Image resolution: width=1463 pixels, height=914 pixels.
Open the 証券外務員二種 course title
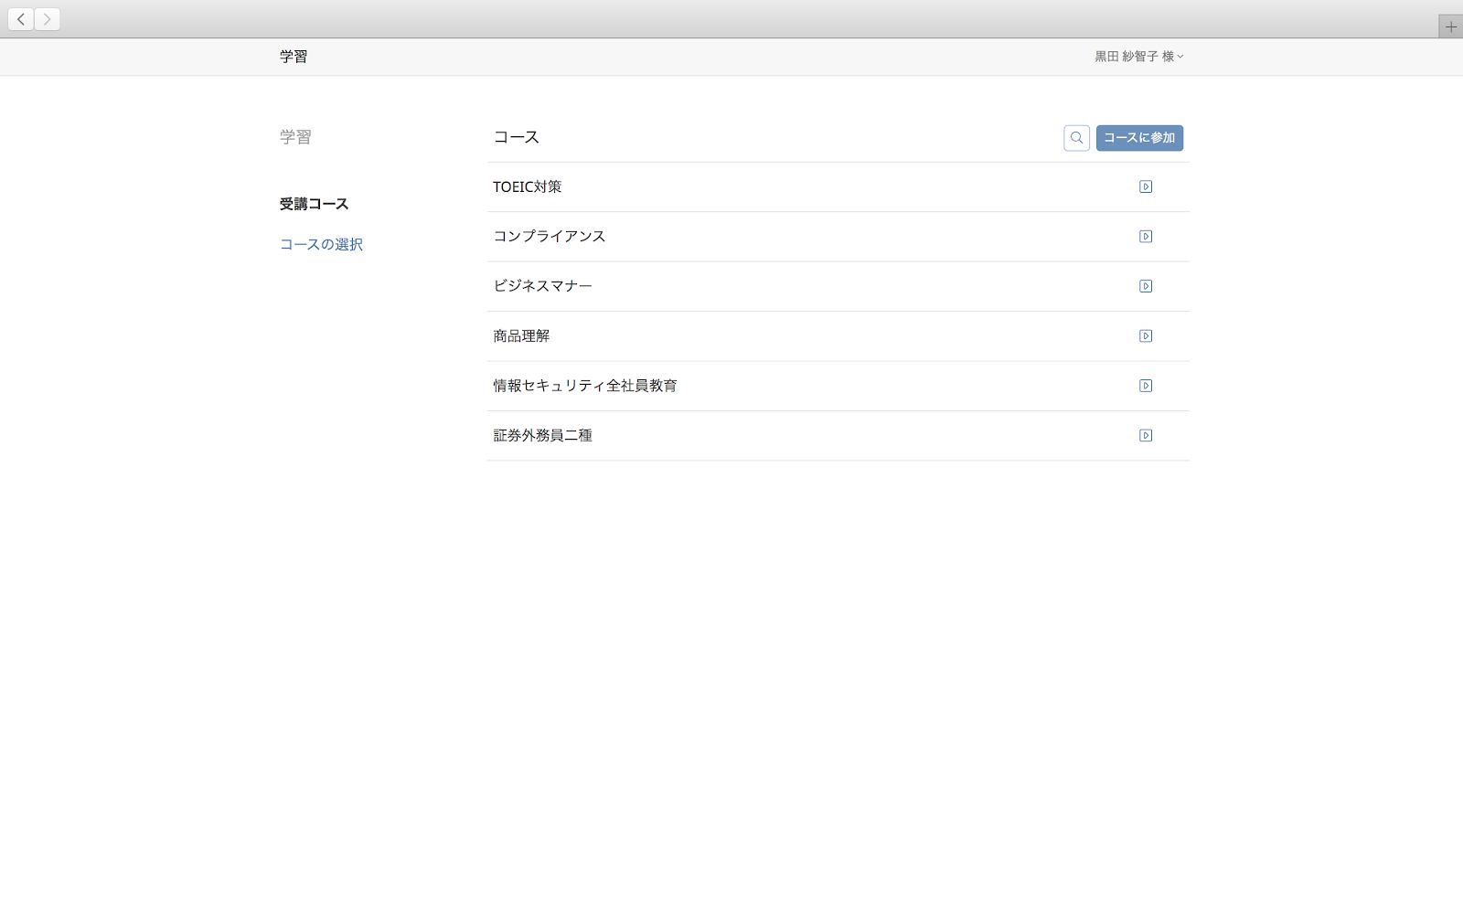tap(542, 436)
